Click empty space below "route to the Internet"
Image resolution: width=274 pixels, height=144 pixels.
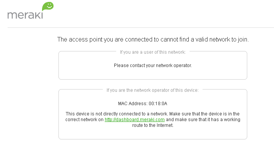point(153,134)
